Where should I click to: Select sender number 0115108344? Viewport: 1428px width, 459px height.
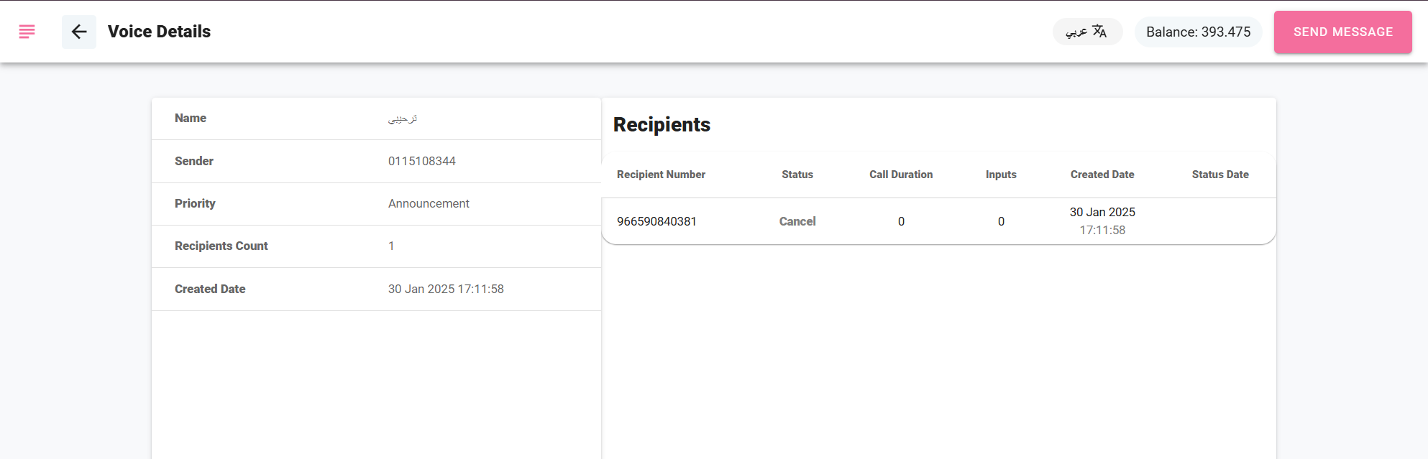point(422,161)
